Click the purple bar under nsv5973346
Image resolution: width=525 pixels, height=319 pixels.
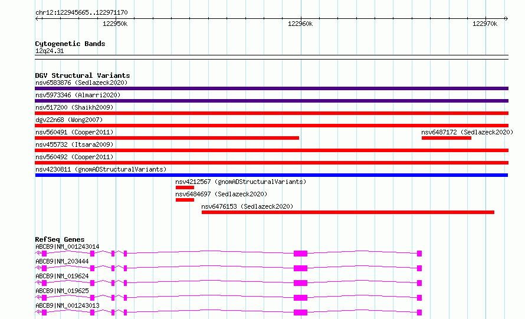coord(271,101)
